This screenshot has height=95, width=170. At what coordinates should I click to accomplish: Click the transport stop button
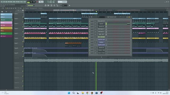(x=34, y=2)
